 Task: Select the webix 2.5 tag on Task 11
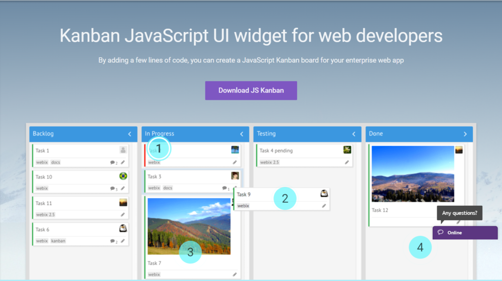click(x=45, y=214)
